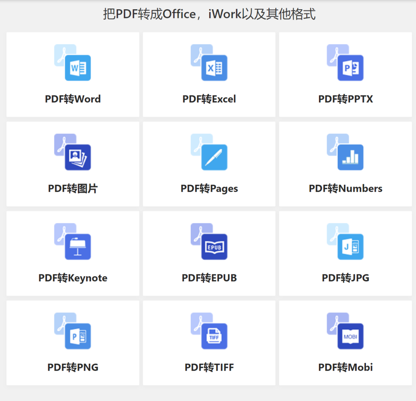Click the PDF to Word icon
This screenshot has height=401, width=416.
(72, 63)
